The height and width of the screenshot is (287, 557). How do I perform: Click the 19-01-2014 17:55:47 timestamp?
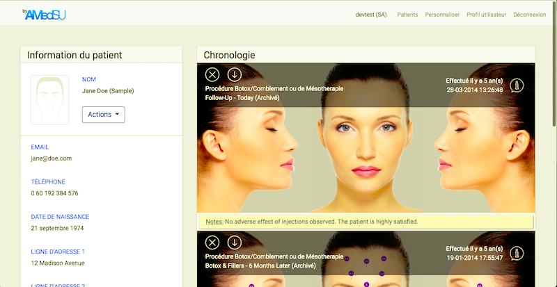(475, 258)
